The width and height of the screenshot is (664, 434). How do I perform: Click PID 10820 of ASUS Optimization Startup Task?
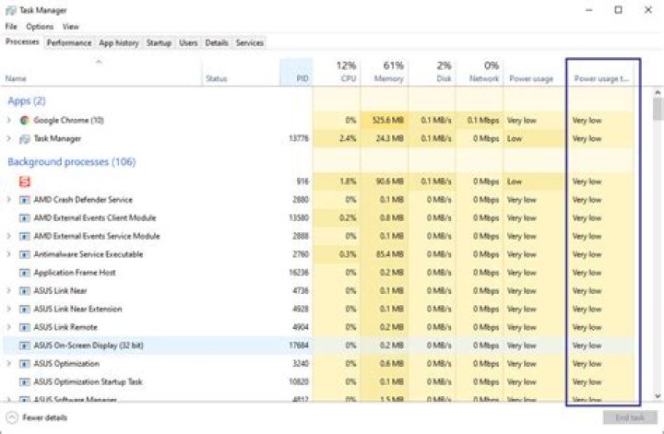[299, 381]
